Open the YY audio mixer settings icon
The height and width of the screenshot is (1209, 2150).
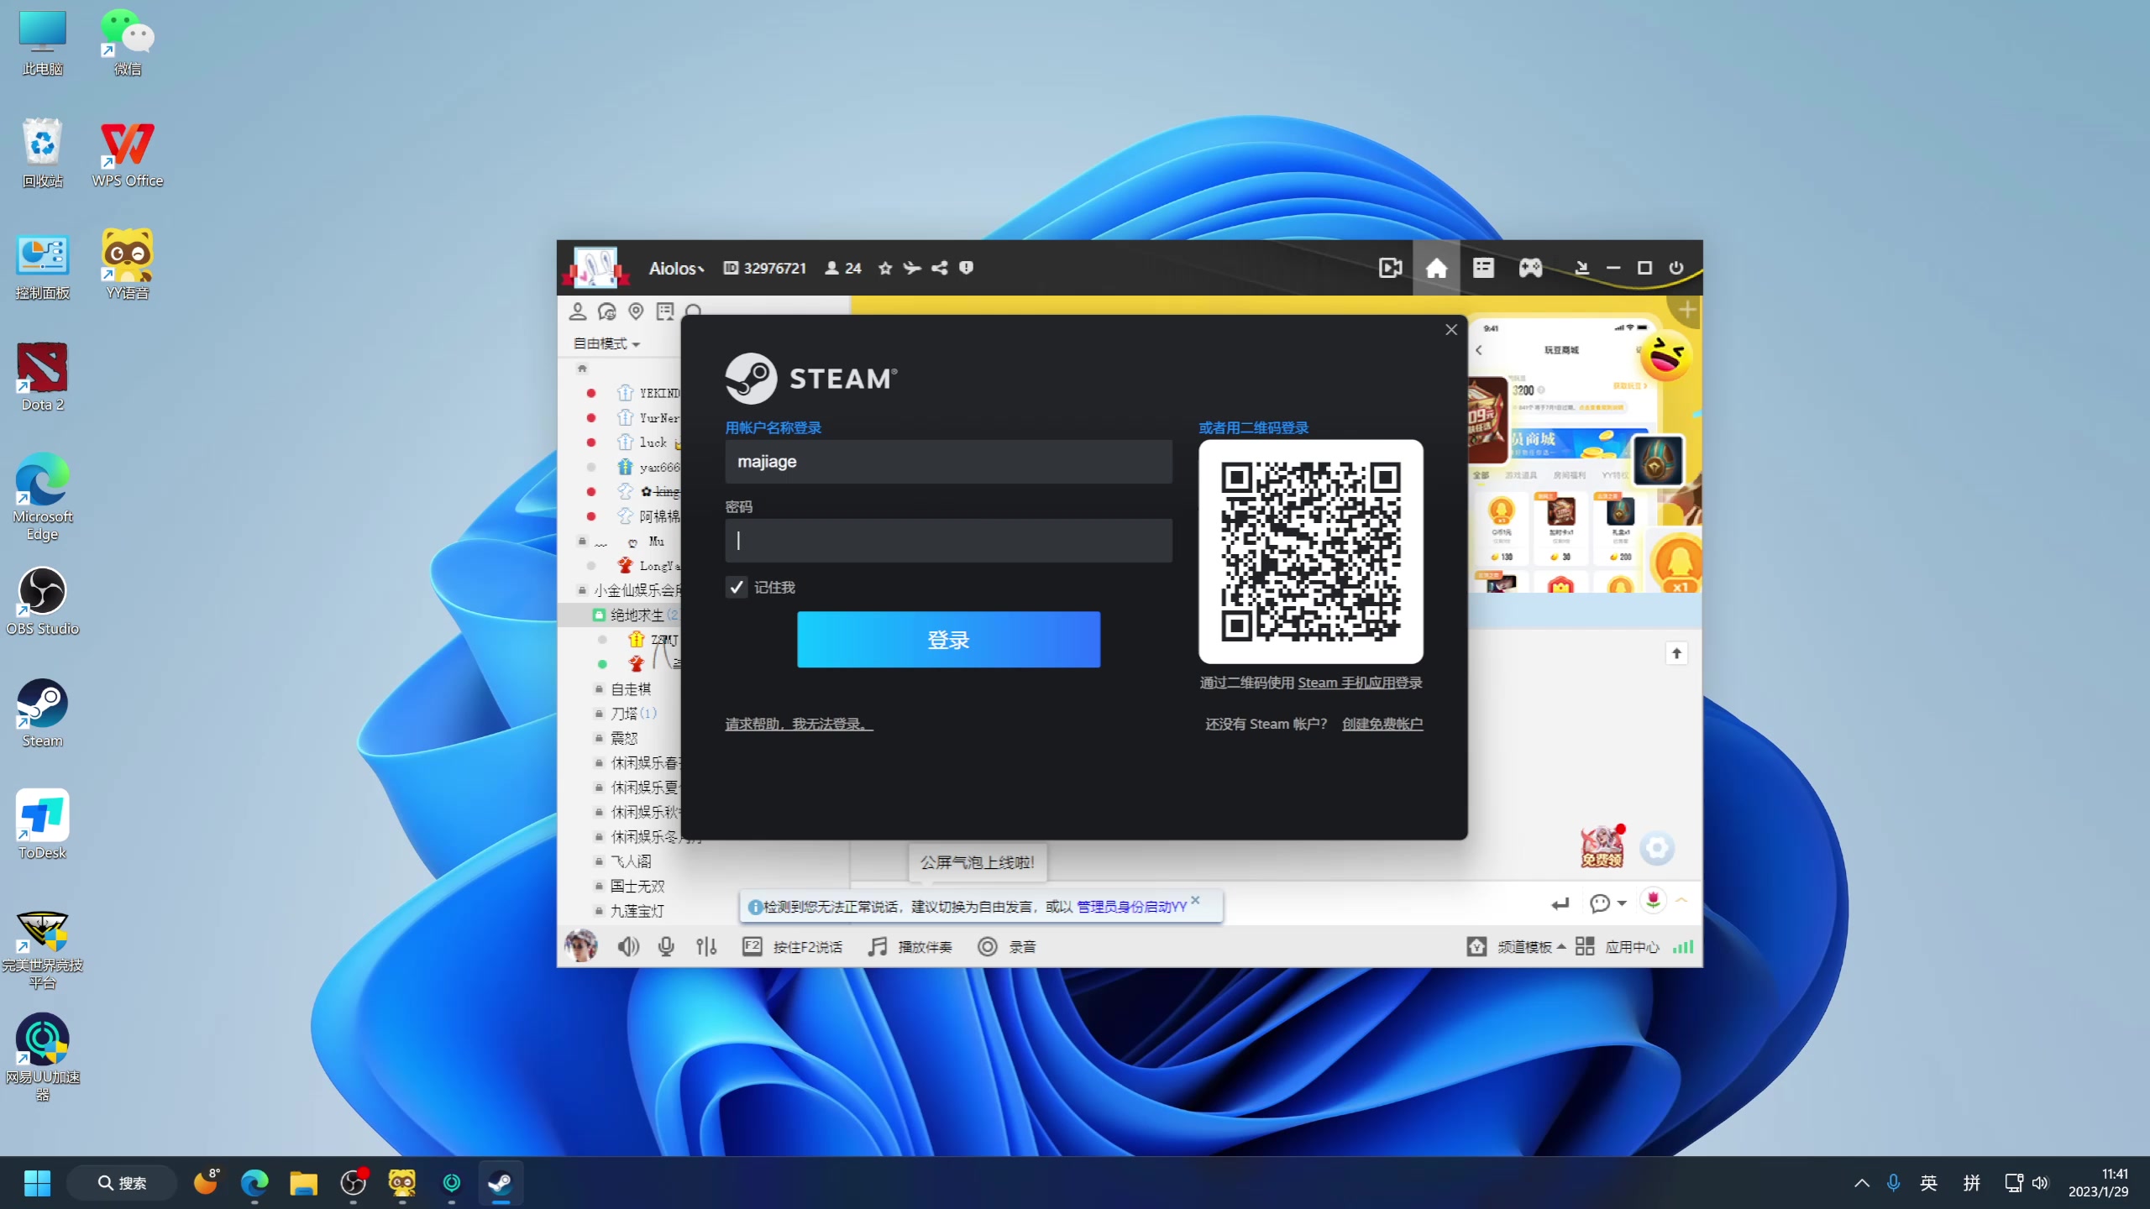[x=706, y=947]
